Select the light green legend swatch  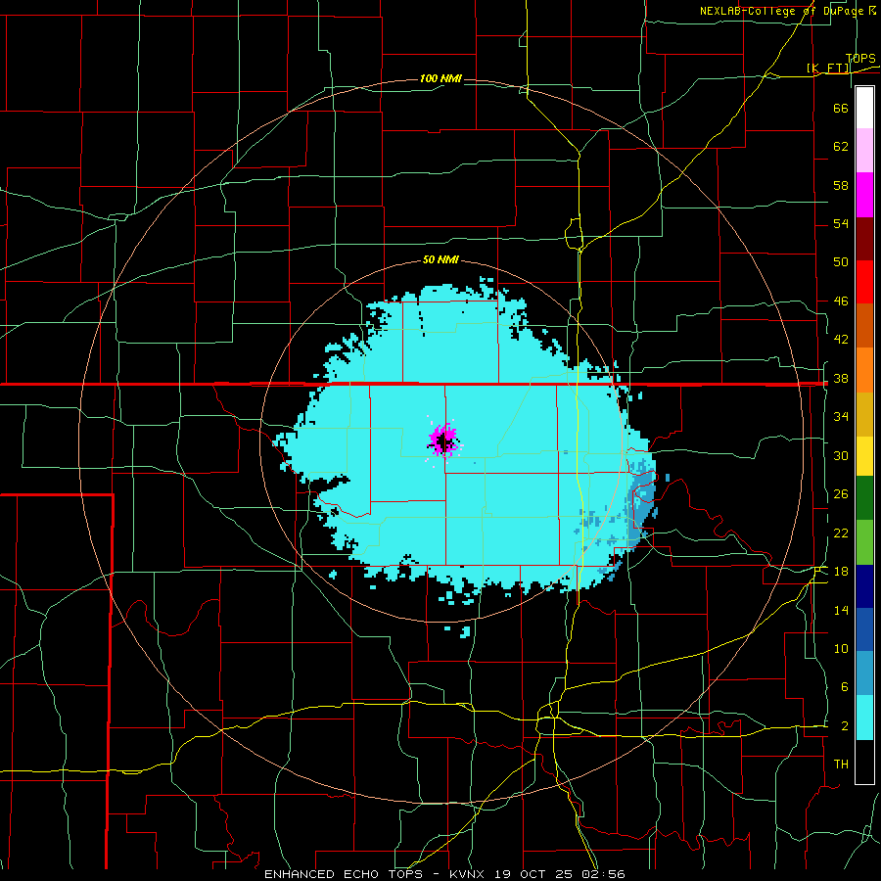pyautogui.click(x=864, y=542)
